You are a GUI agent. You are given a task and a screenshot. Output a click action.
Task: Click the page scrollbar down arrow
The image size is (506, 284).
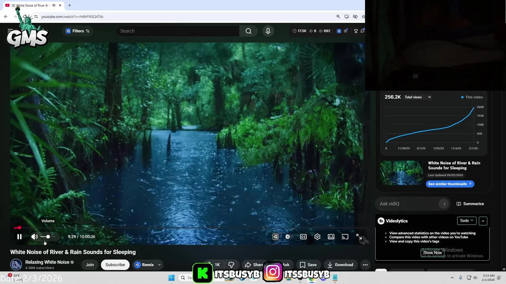click(504, 269)
